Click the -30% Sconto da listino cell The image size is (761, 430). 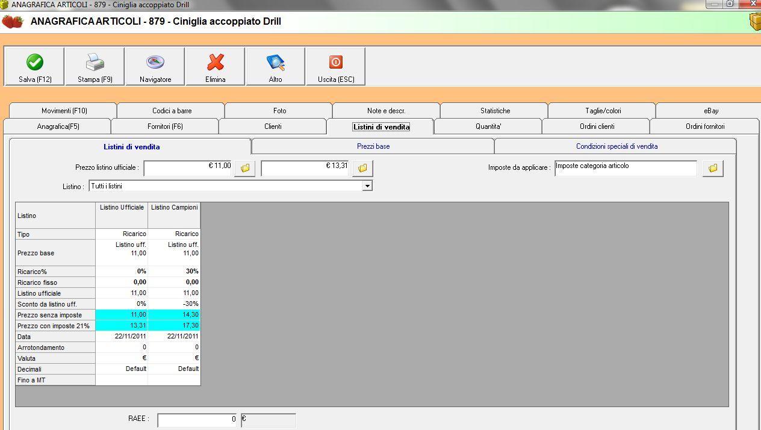coord(174,304)
